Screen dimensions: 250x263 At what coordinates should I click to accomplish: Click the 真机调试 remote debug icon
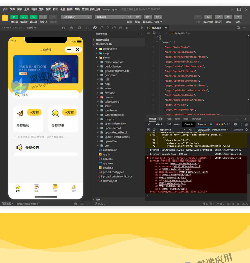pyautogui.click(x=148, y=17)
